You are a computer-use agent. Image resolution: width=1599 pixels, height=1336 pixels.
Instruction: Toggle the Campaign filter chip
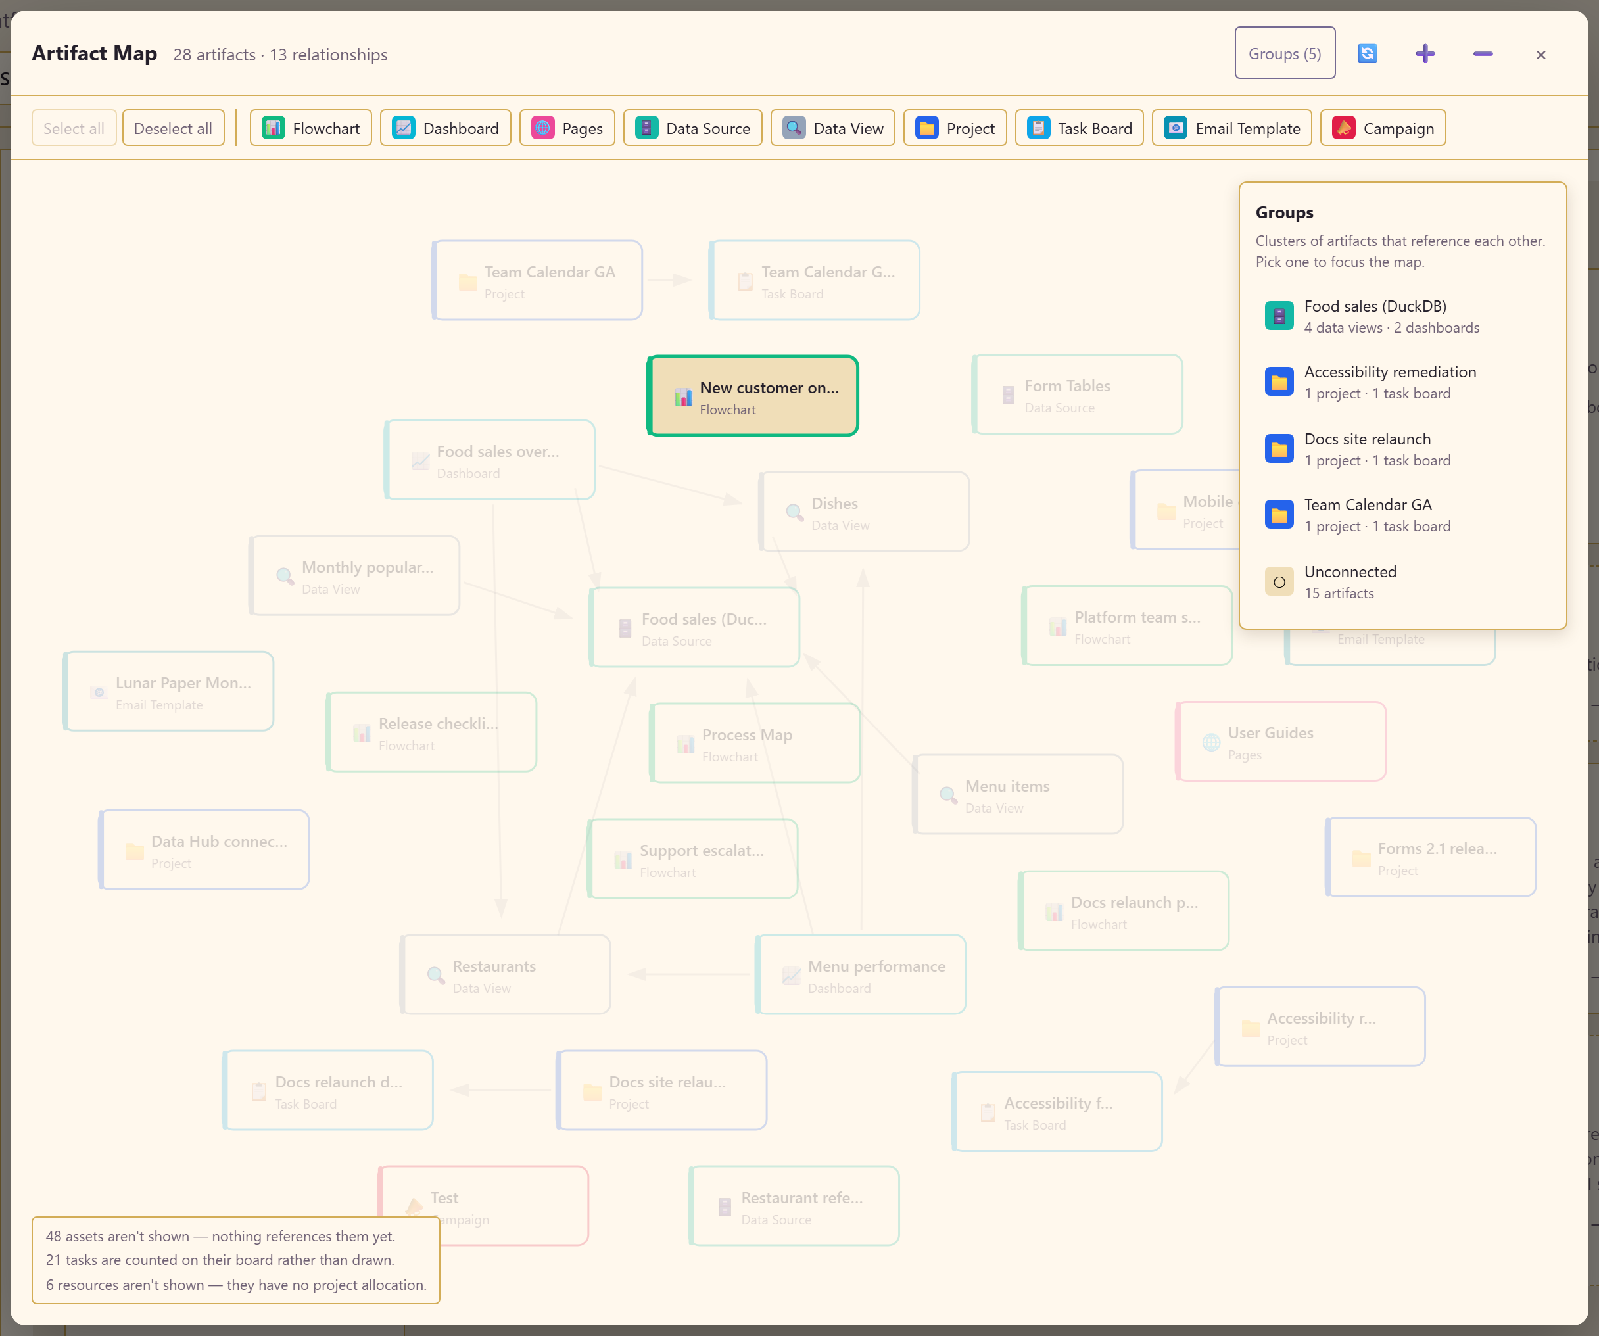pos(1383,128)
